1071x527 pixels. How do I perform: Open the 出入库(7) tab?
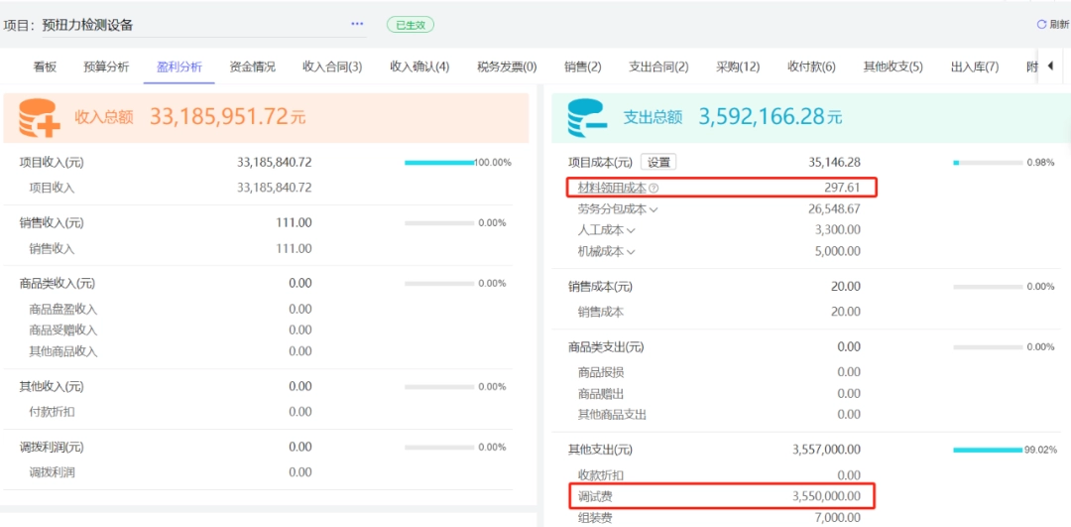pos(974,66)
